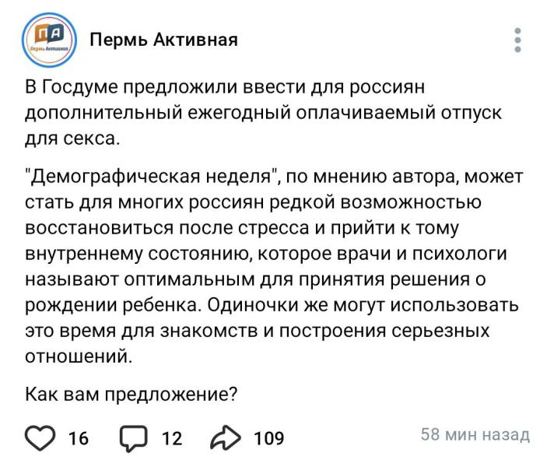Click the share count 109
Viewport: 554px width, 467px height.
point(269,438)
